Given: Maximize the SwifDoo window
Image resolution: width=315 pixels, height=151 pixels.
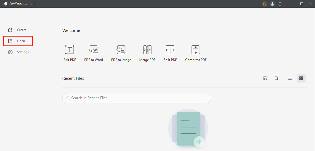Looking at the screenshot, I should [302, 4].
